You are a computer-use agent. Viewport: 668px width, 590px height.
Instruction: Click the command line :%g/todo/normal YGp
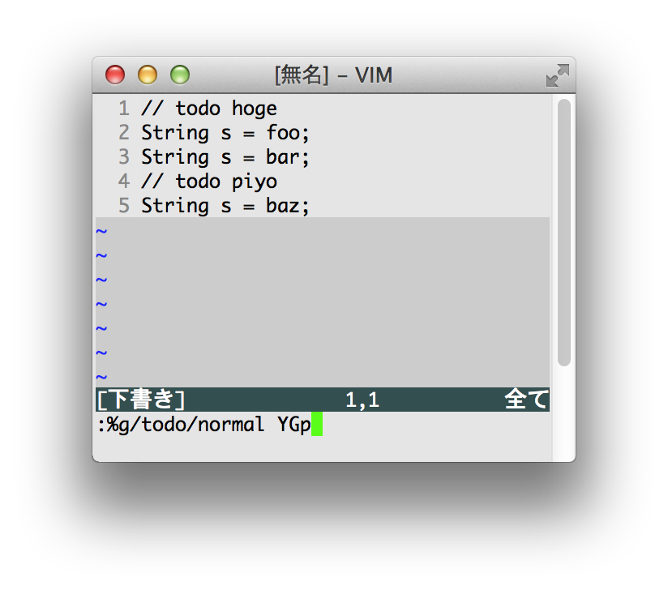click(203, 424)
